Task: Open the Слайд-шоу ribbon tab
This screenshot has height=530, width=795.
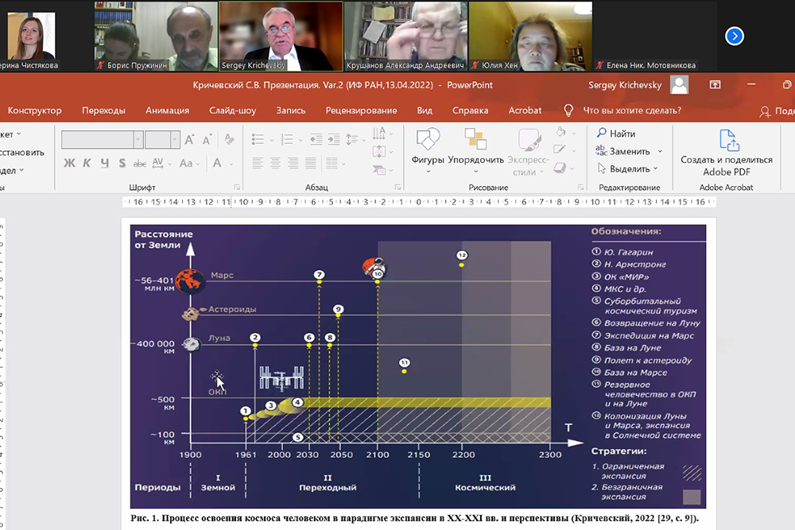Action: click(x=232, y=110)
